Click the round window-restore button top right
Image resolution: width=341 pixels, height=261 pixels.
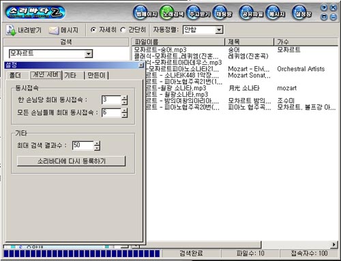point(324,17)
